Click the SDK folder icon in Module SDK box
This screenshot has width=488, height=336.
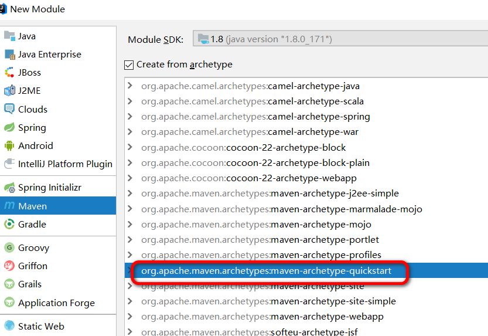203,39
